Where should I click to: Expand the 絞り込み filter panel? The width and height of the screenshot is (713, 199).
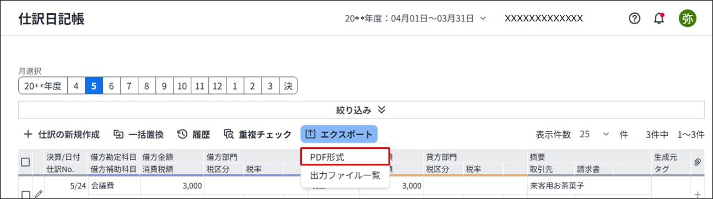click(x=361, y=110)
